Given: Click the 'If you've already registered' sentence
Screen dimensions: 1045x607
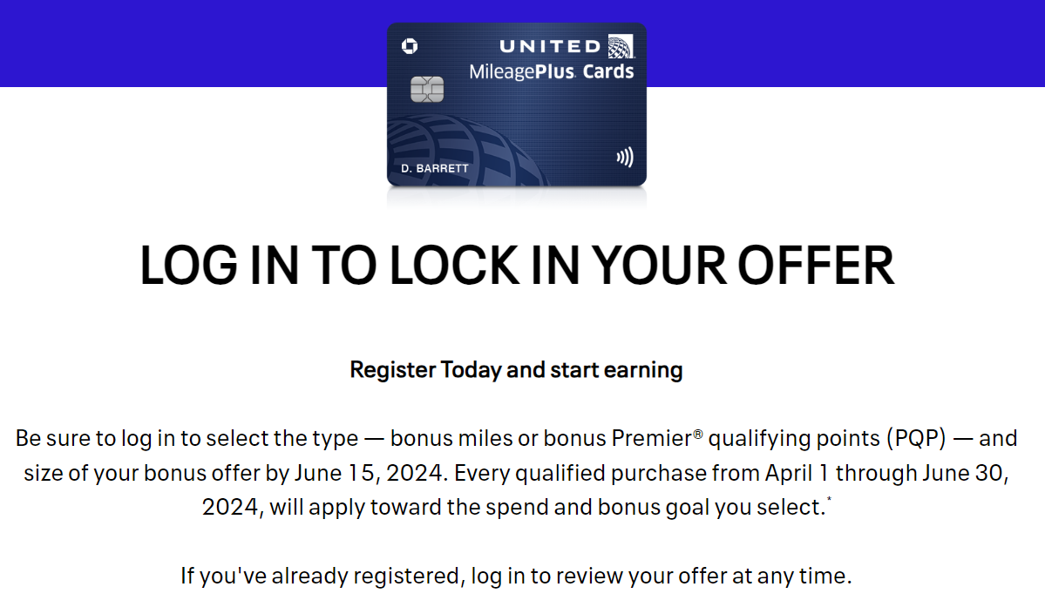Looking at the screenshot, I should coord(517,576).
